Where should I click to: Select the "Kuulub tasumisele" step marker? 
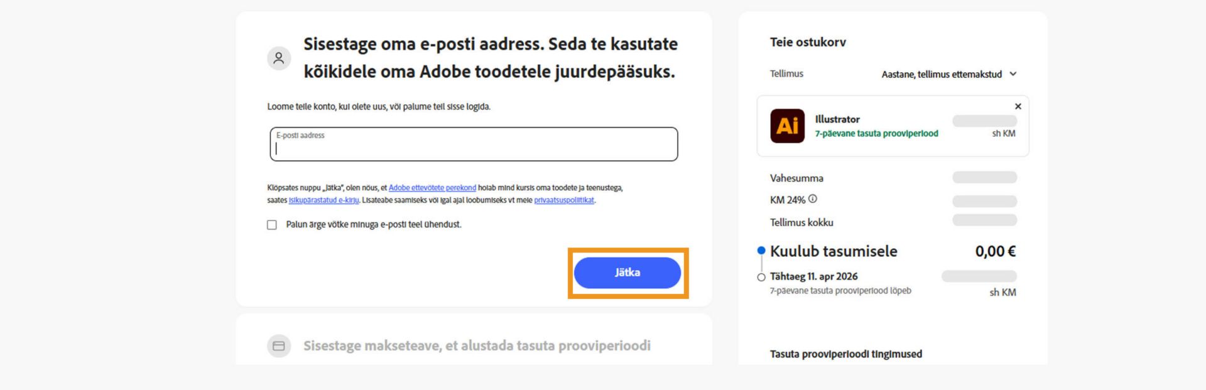point(760,249)
